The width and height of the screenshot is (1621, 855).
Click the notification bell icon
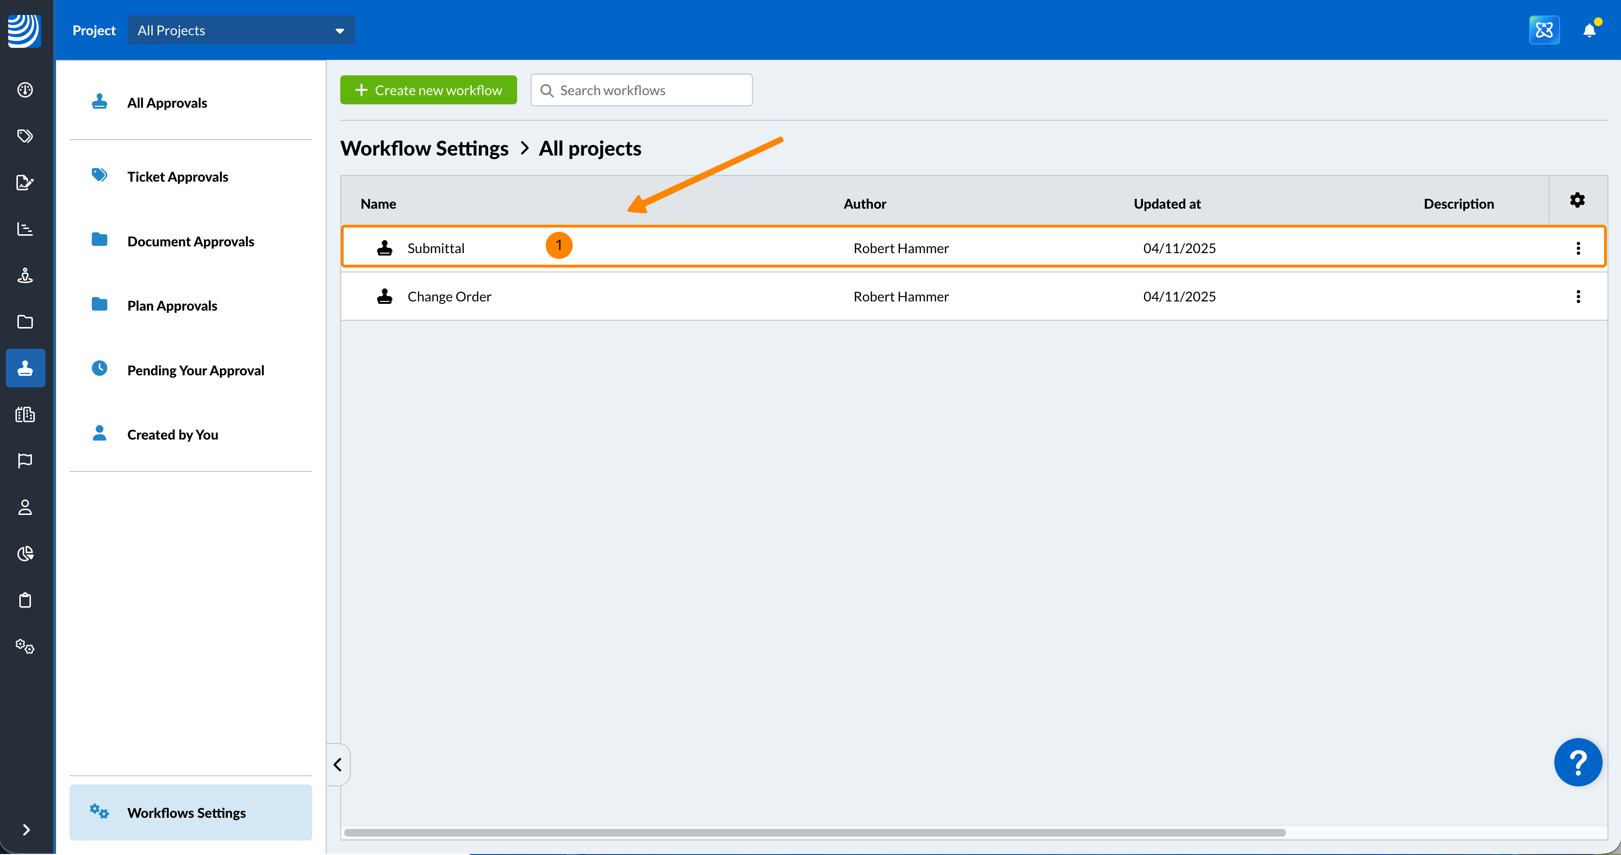(1589, 30)
